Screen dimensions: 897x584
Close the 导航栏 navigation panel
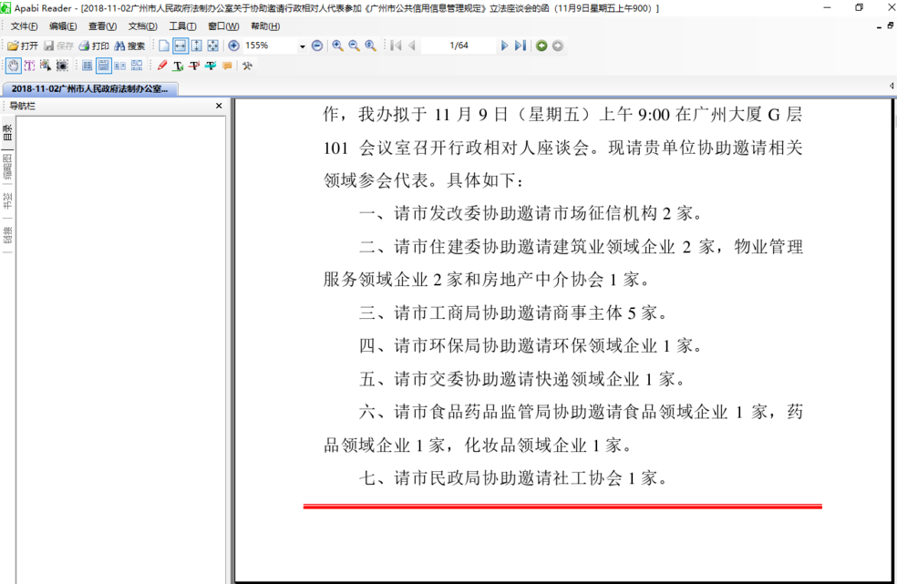[x=219, y=107]
